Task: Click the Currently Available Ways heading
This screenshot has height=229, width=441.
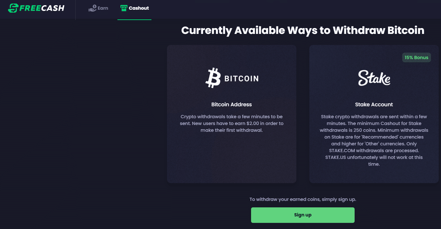Action: [303, 30]
